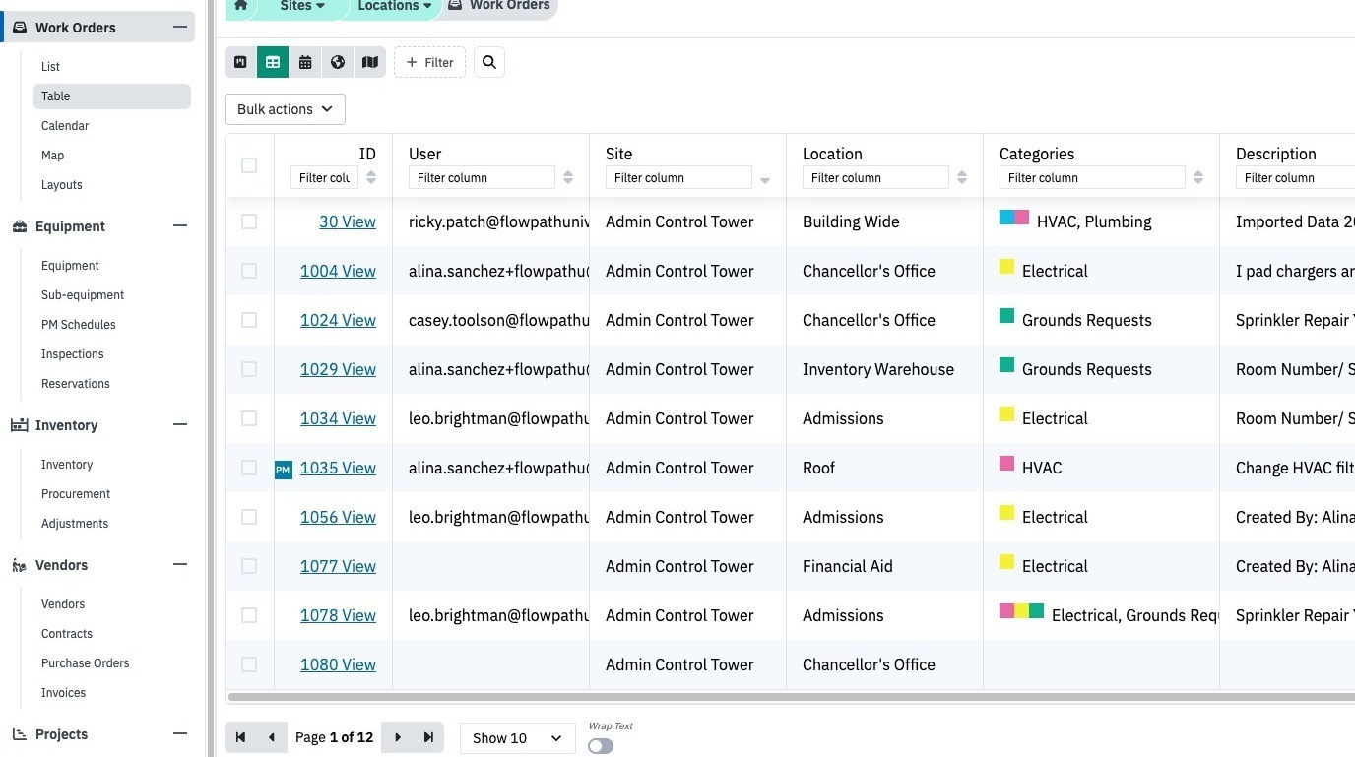
Task: Sort the Site column
Action: point(765,180)
